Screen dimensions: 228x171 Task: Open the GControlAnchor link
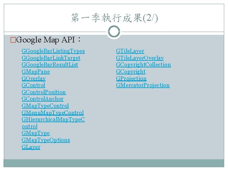click(43, 99)
